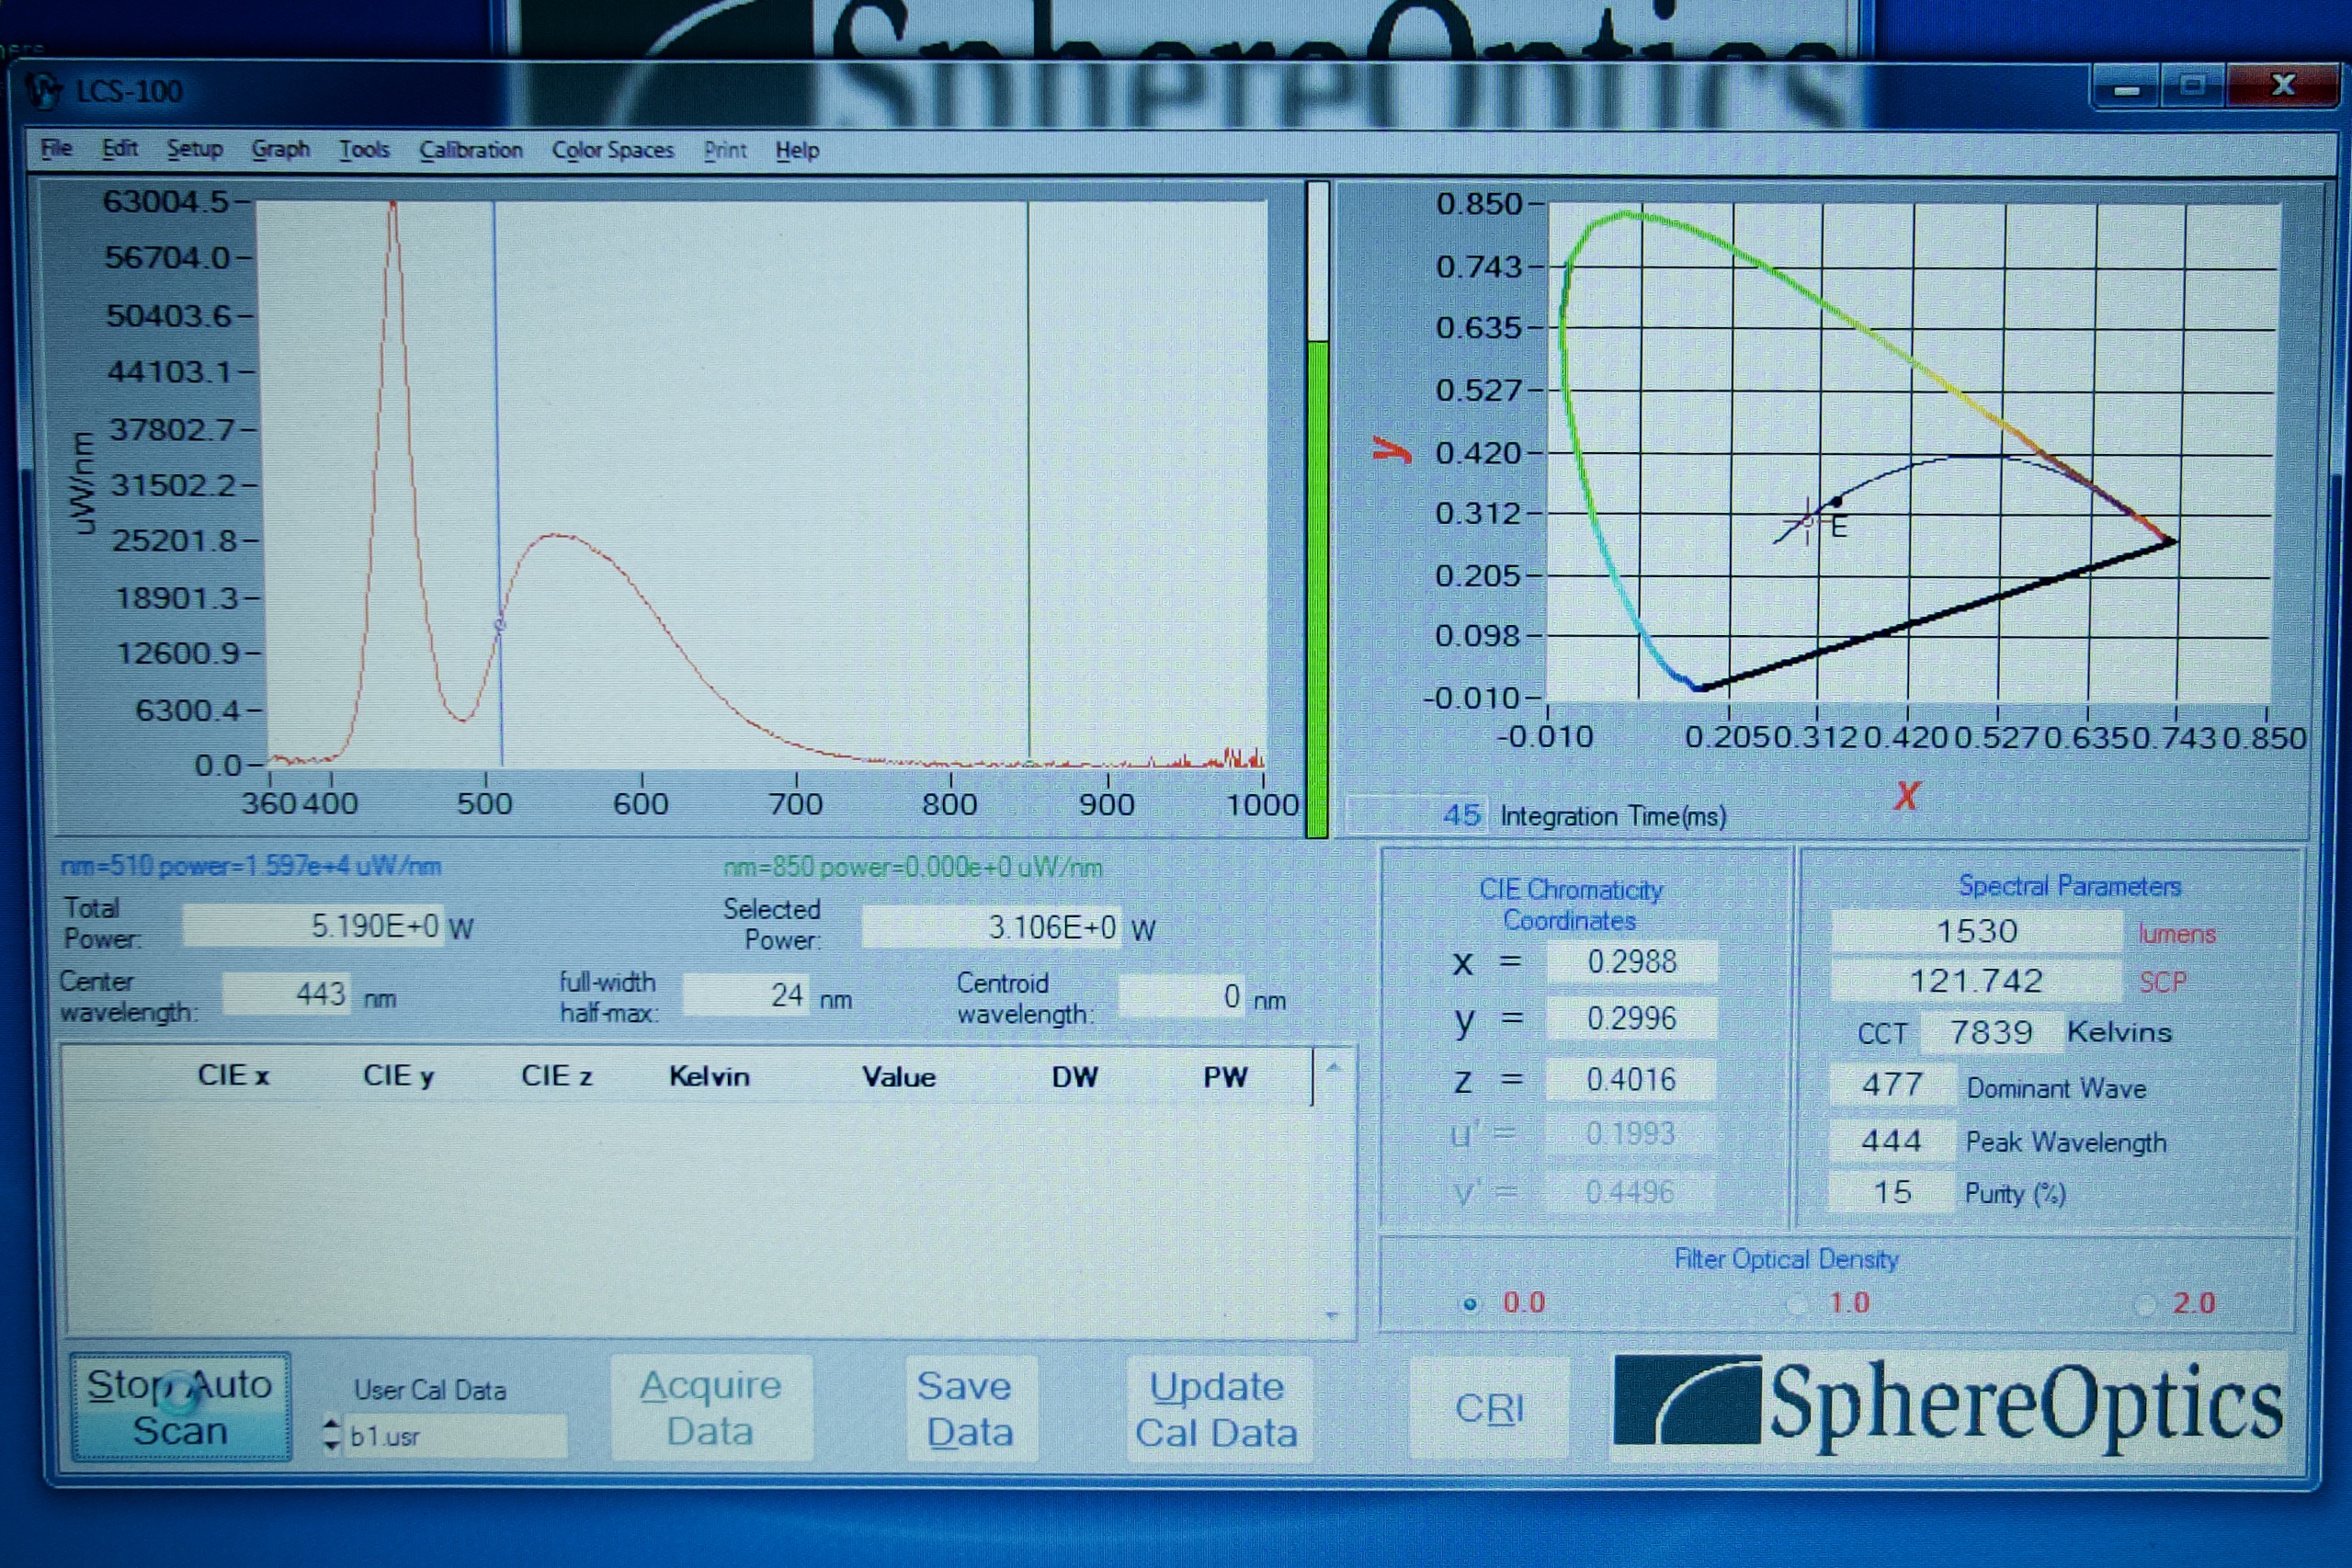Open the Graph menu
Viewport: 2352px width, 1568px height.
pyautogui.click(x=280, y=150)
